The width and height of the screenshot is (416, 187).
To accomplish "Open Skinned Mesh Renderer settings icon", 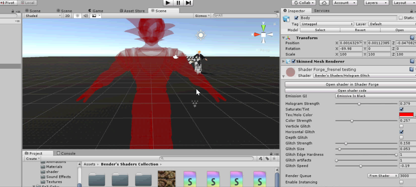I will (x=412, y=61).
